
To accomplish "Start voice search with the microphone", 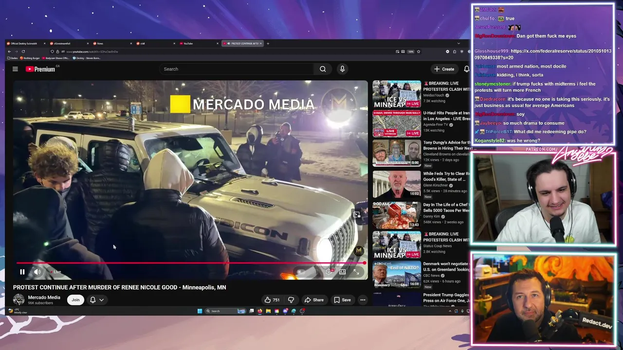I will (342, 69).
